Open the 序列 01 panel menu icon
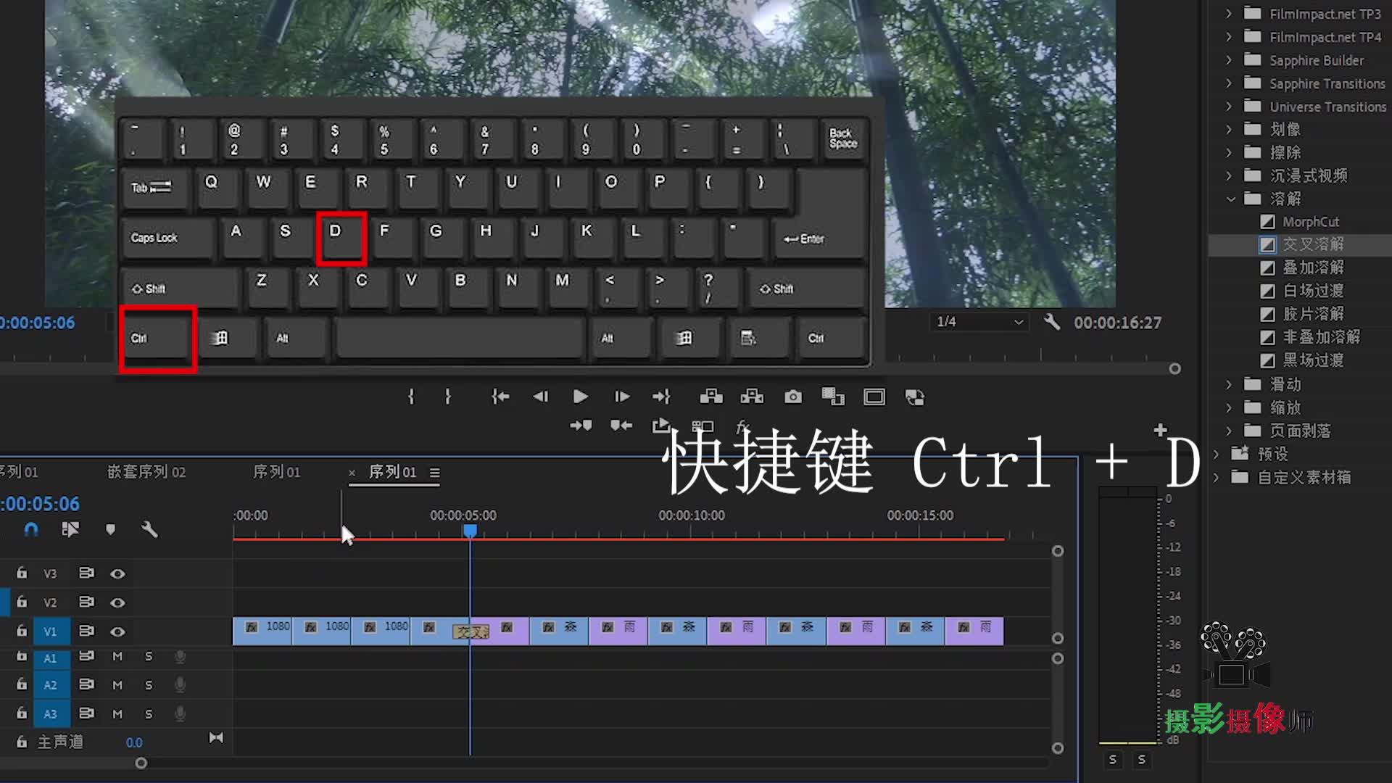This screenshot has height=783, width=1392. pos(434,473)
